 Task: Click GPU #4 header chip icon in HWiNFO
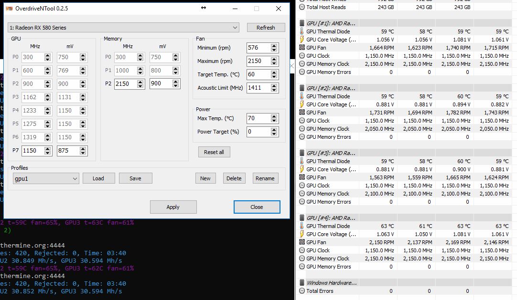[302, 218]
